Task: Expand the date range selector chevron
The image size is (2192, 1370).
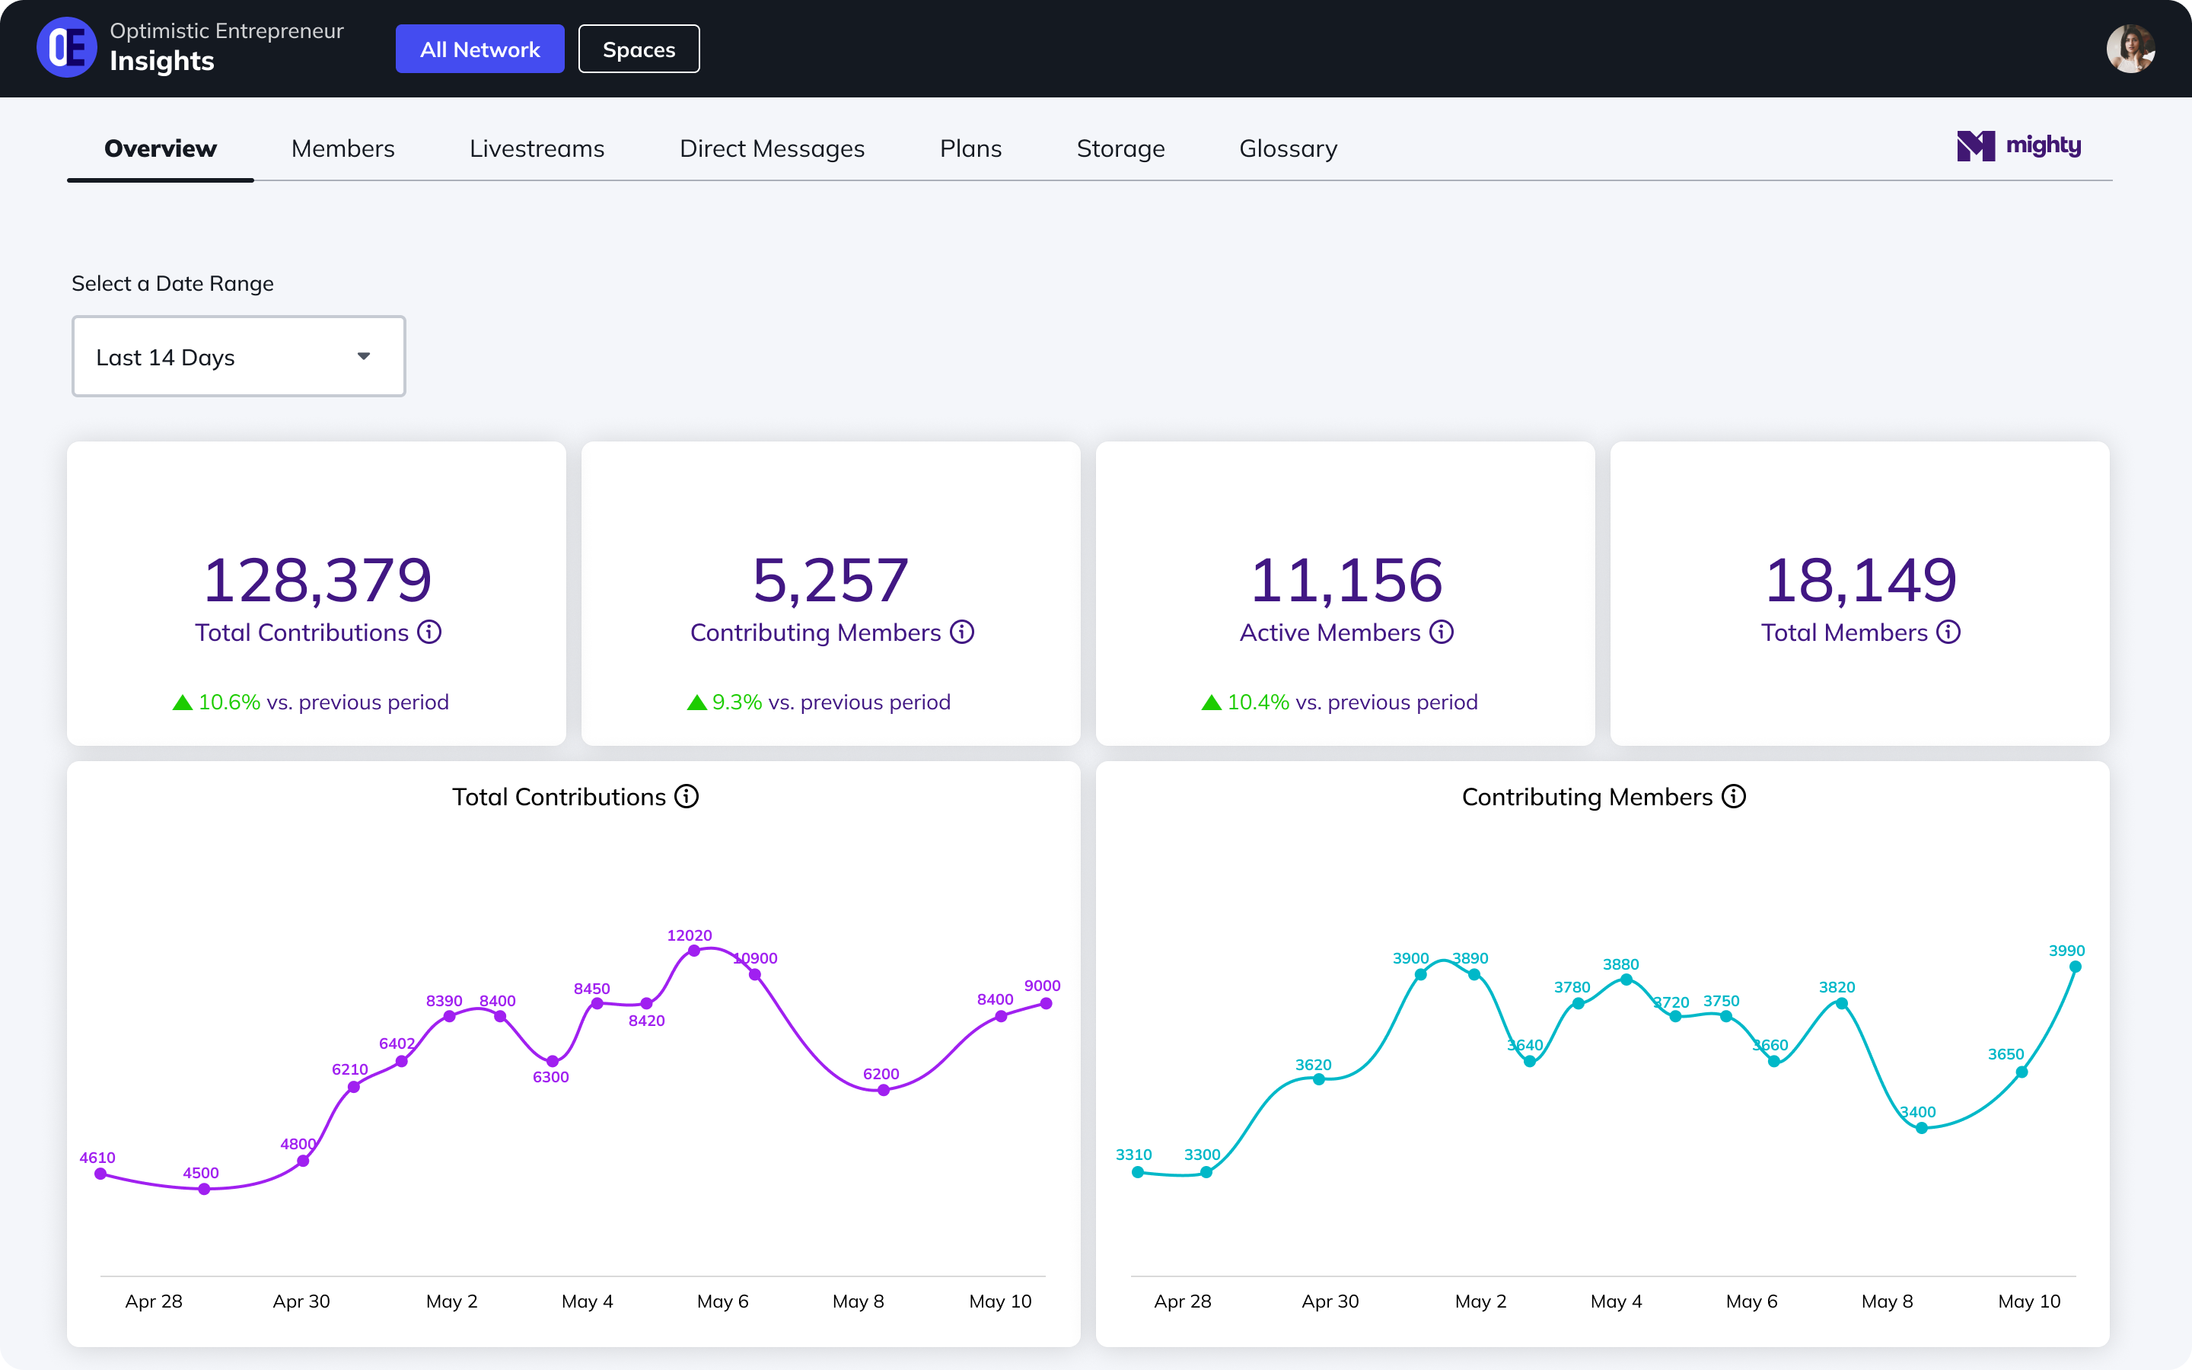Action: [363, 356]
